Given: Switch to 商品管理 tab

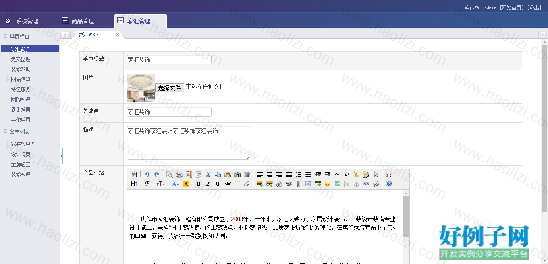Looking at the screenshot, I should pos(83,21).
